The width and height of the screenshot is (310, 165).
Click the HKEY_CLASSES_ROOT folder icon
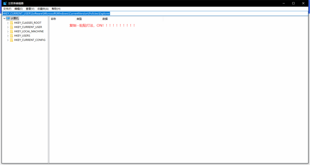click(x=12, y=23)
